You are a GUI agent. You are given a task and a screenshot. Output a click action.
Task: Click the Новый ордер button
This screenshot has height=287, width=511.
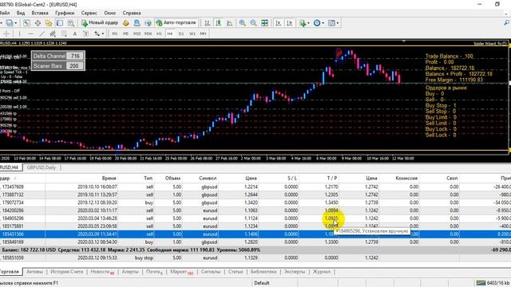coord(100,23)
